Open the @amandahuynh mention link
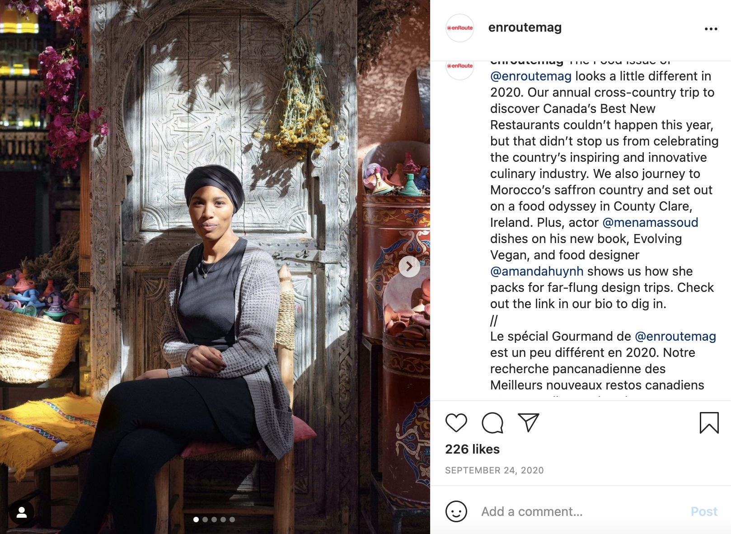 click(x=537, y=271)
